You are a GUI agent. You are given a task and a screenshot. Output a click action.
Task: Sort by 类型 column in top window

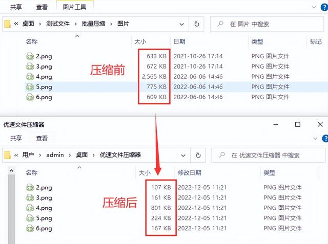pos(257,41)
